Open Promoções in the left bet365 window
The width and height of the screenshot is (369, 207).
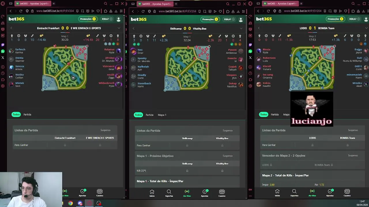(x=88, y=19)
